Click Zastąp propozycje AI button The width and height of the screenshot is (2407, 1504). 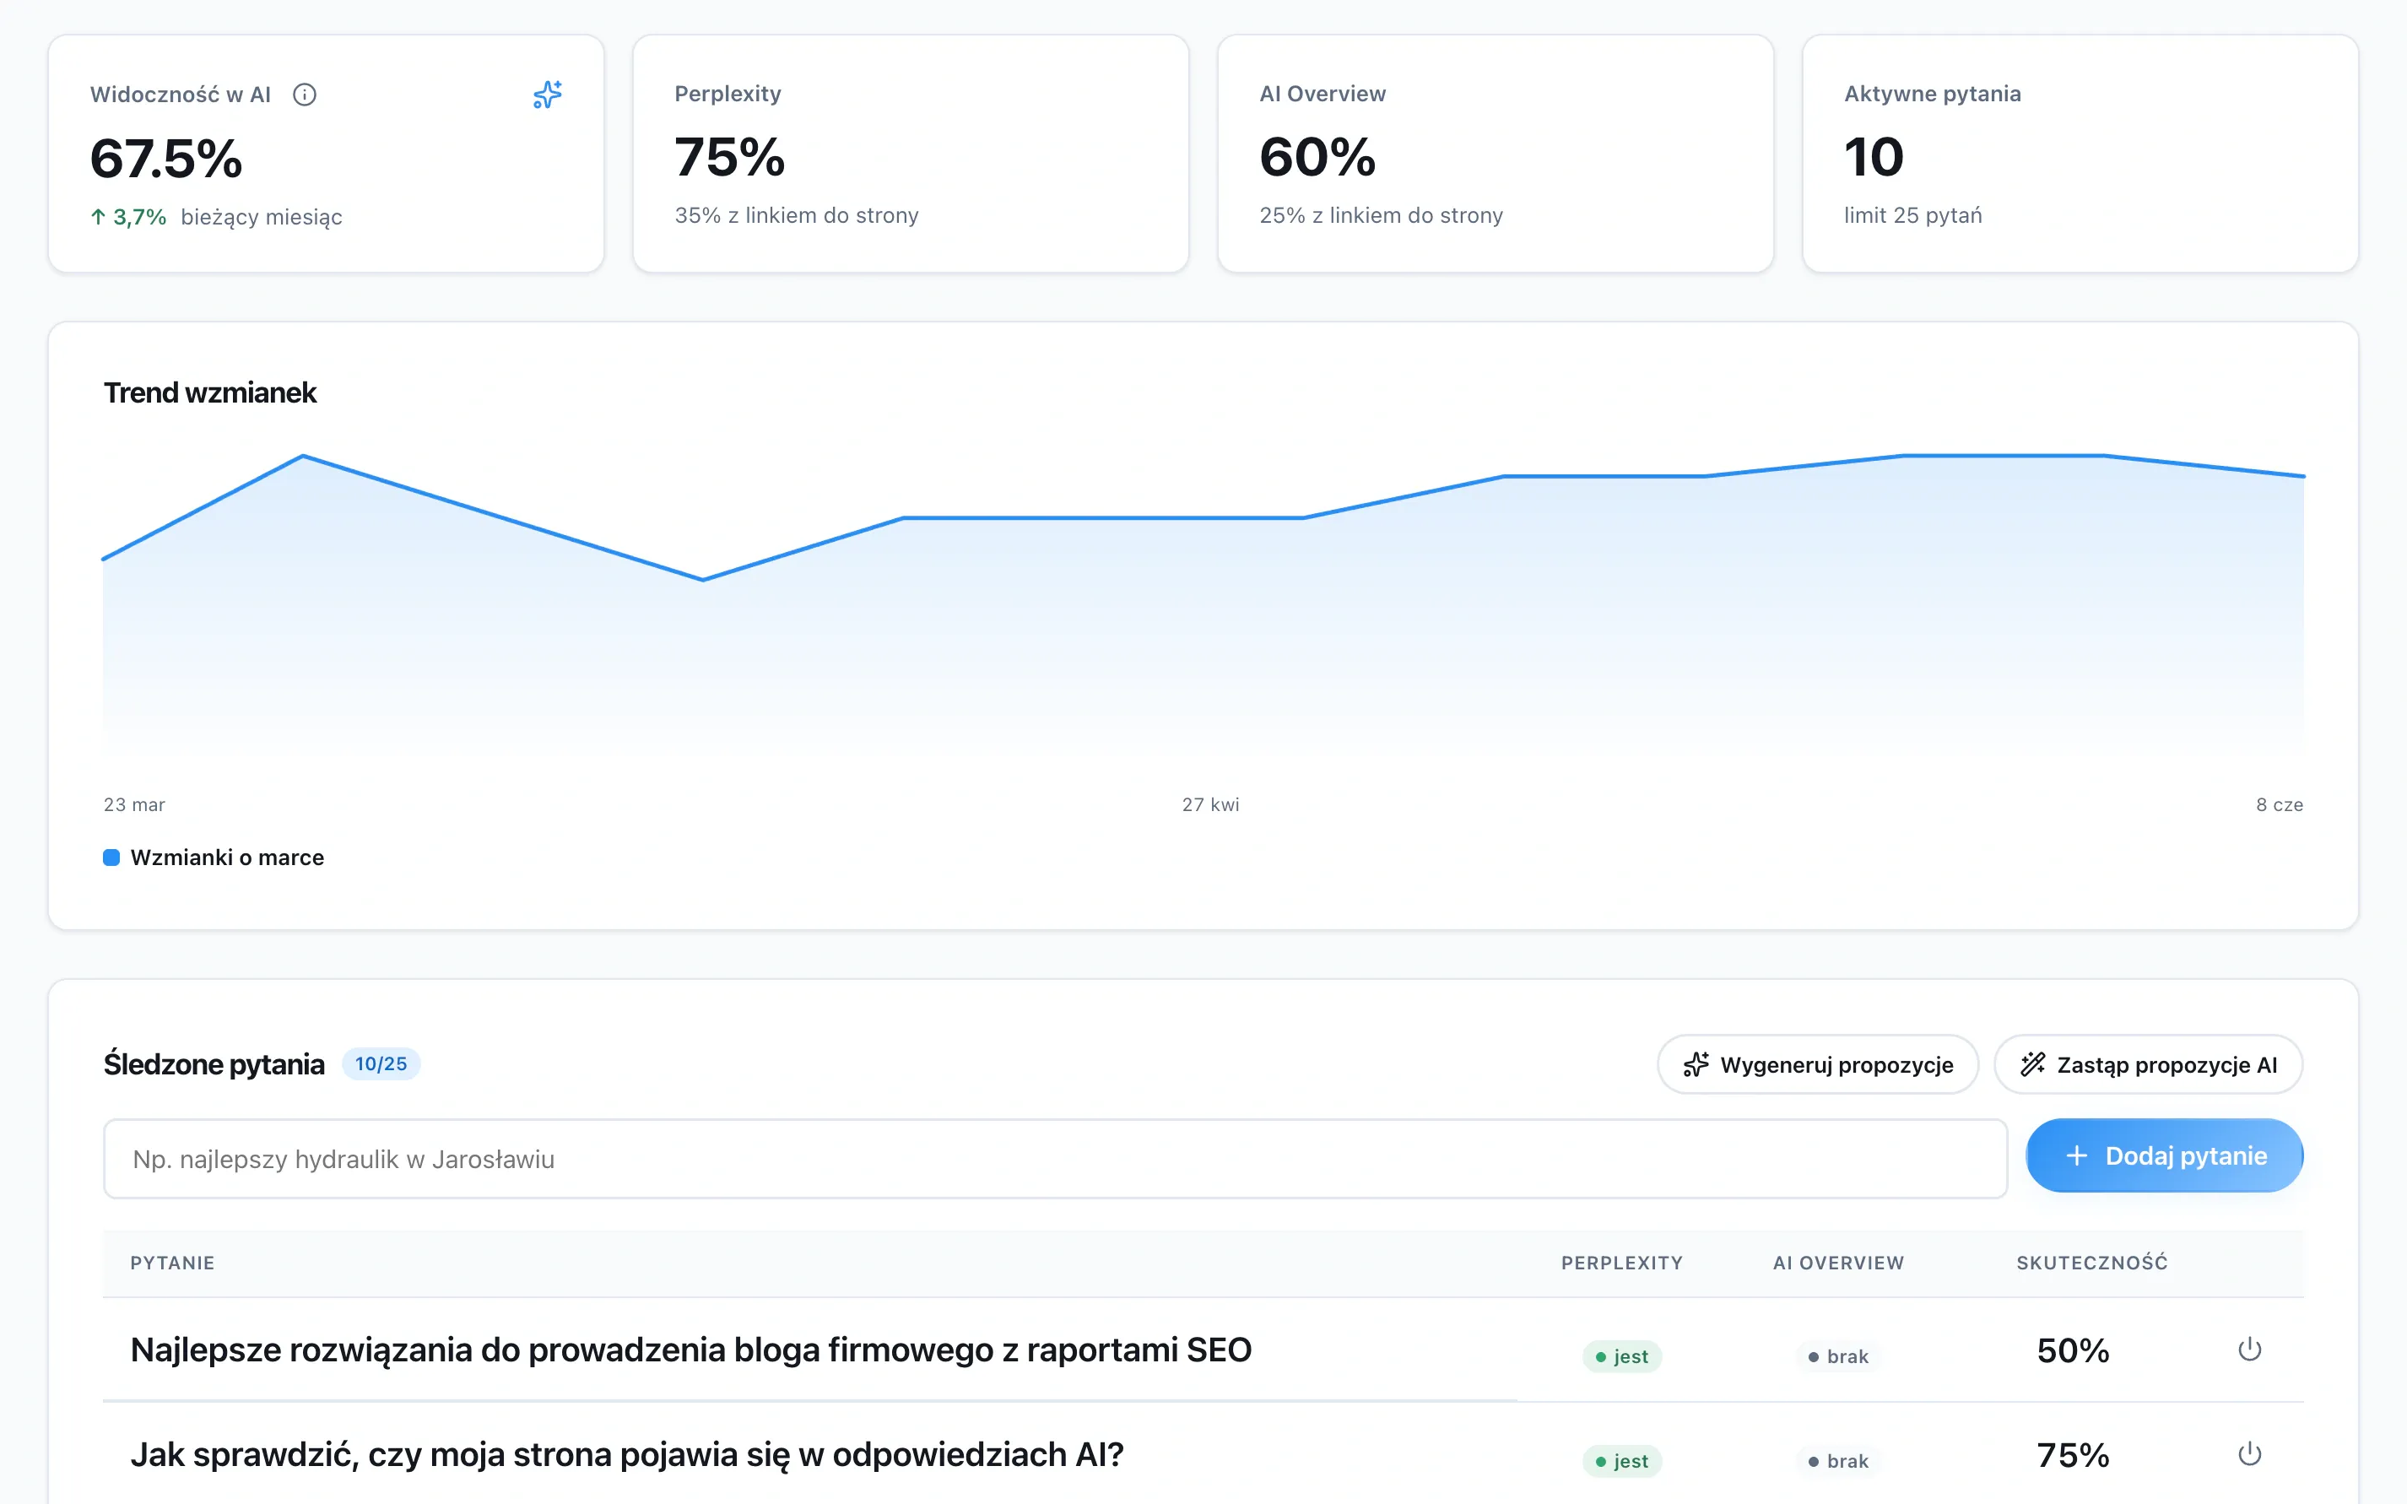click(2149, 1064)
